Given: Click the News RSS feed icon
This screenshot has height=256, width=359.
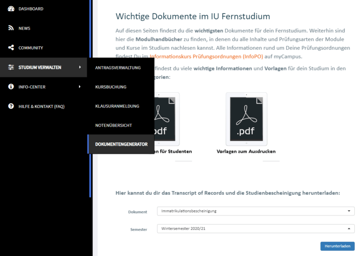Looking at the screenshot, I should (11, 28).
